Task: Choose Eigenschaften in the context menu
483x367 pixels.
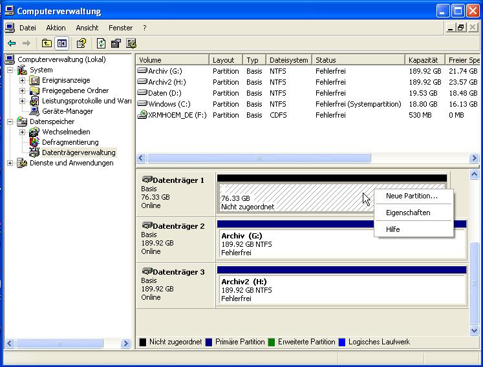Action: point(407,213)
